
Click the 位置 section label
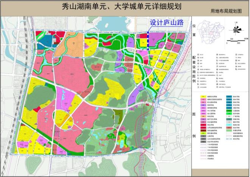click(194, 30)
